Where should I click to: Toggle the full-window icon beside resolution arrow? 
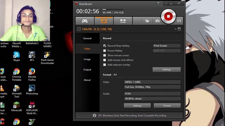click(x=179, y=29)
